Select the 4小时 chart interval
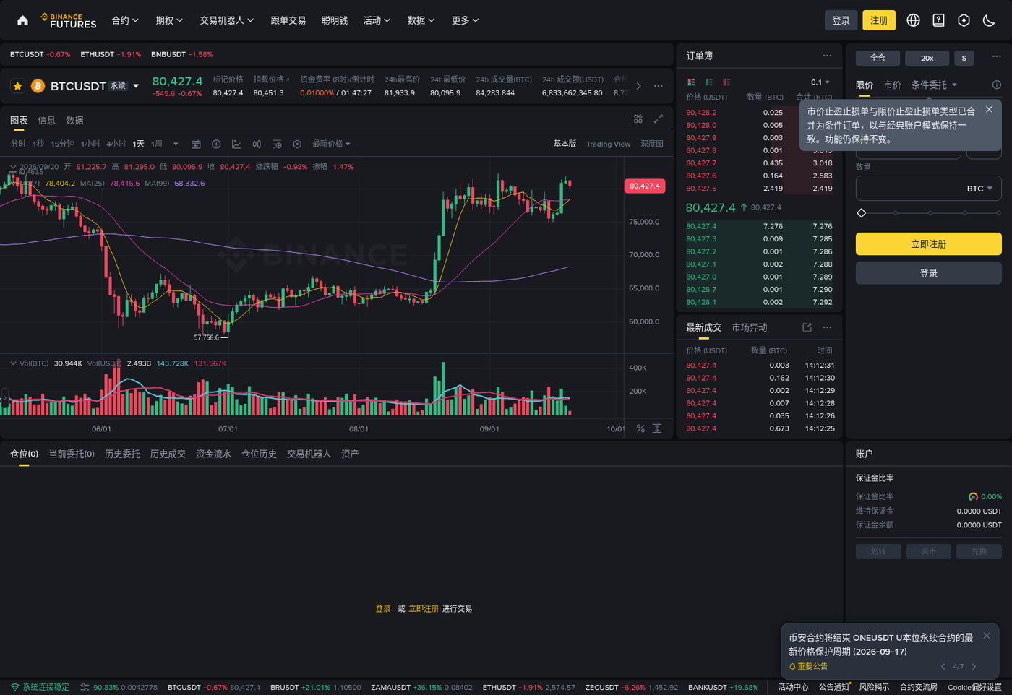This screenshot has height=695, width=1012. click(116, 144)
